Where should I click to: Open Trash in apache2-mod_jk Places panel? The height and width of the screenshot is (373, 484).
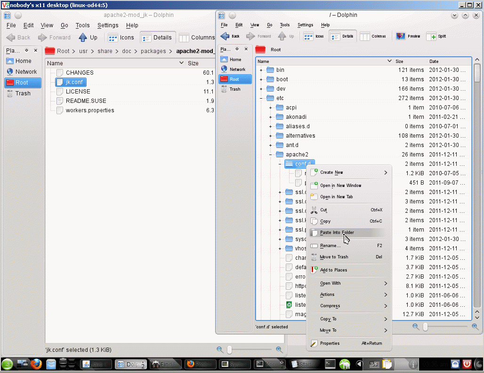[23, 93]
